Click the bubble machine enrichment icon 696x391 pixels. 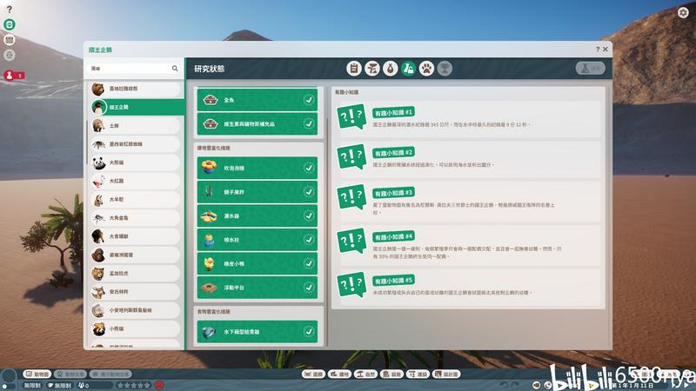(209, 168)
